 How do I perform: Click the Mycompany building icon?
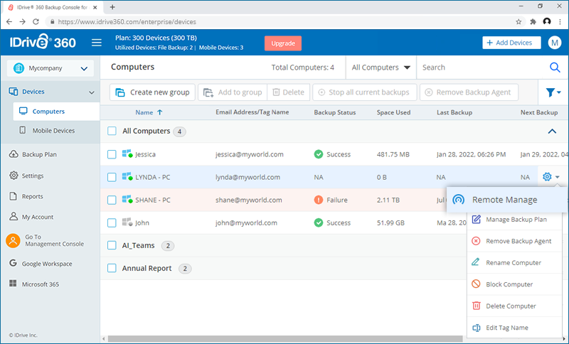[x=18, y=68]
